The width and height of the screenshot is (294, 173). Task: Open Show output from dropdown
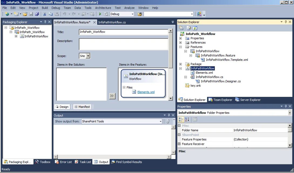pyautogui.click(x=161, y=121)
